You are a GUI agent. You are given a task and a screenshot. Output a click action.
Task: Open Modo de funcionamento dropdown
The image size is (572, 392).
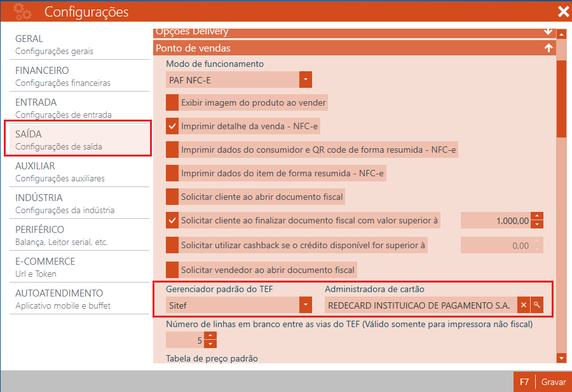(306, 80)
